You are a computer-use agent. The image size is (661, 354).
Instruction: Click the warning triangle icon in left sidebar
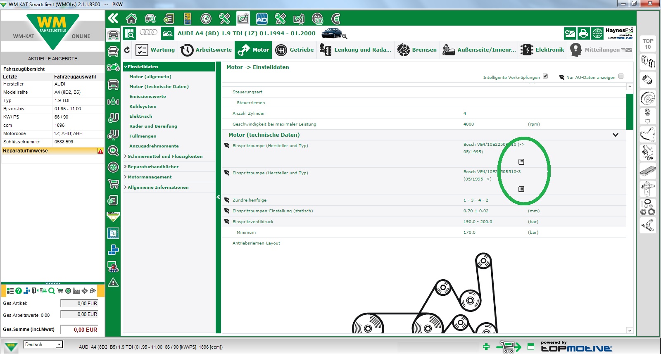113,283
